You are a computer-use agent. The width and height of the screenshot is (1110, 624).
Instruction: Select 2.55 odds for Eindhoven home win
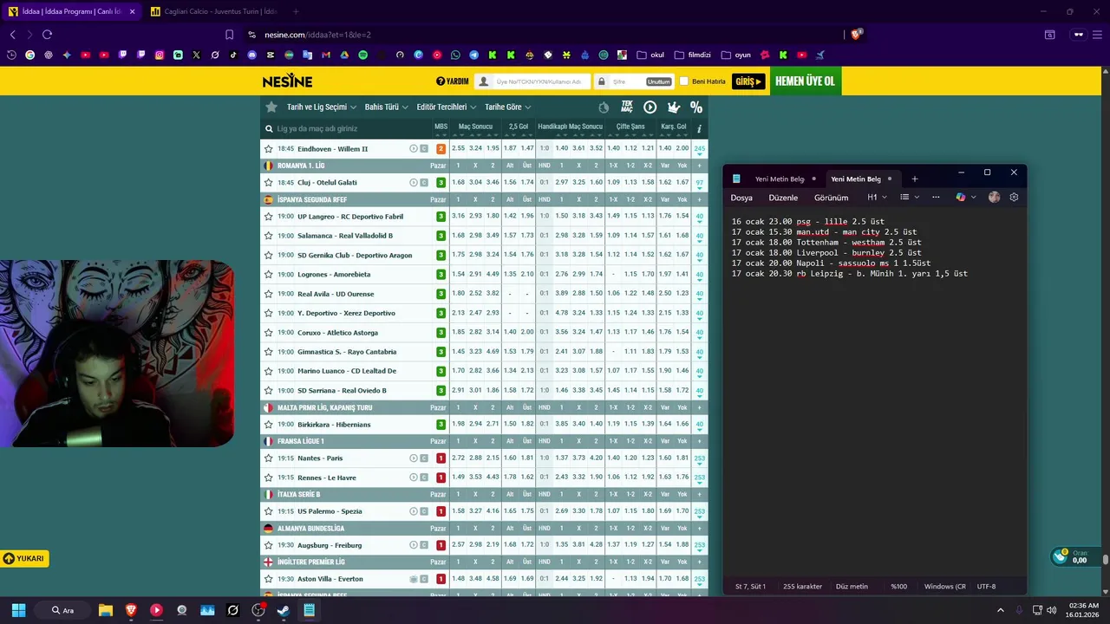[458, 149]
